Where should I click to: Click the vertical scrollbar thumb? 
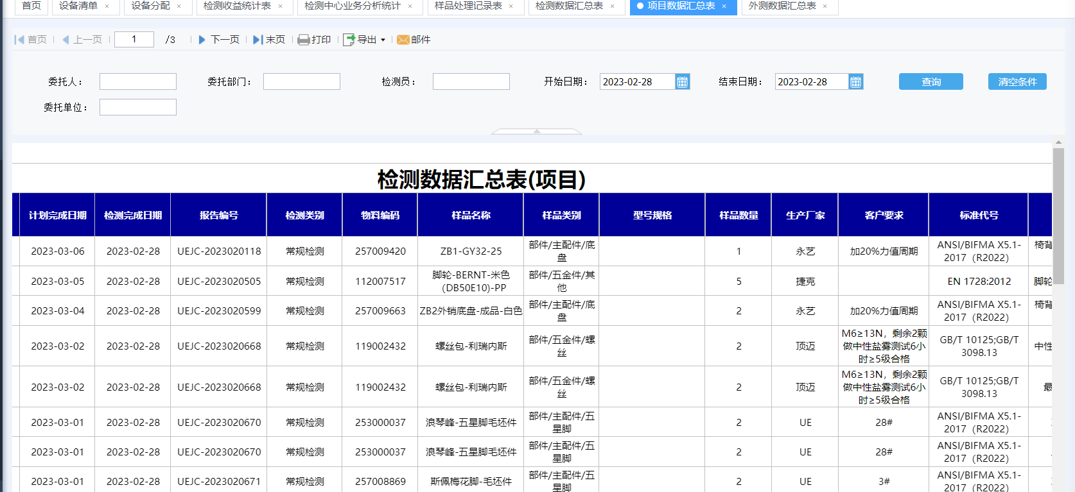tap(1058, 216)
